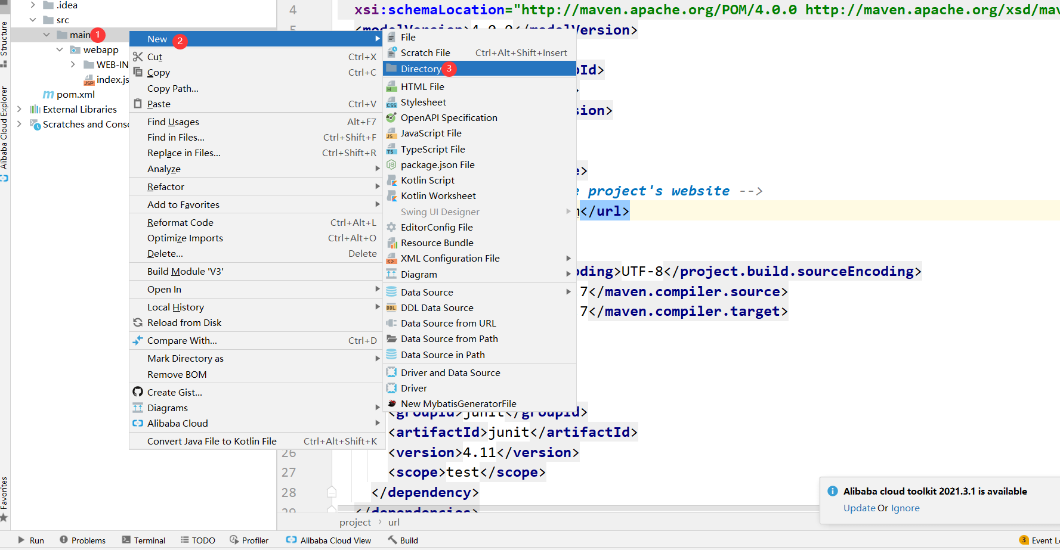
Task: Click the XML Configuration File icon
Action: pos(391,258)
